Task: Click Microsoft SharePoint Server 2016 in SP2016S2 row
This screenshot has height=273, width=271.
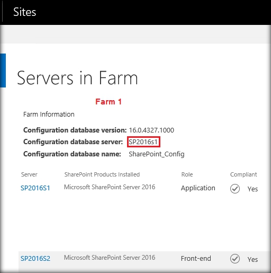Action: (110, 258)
